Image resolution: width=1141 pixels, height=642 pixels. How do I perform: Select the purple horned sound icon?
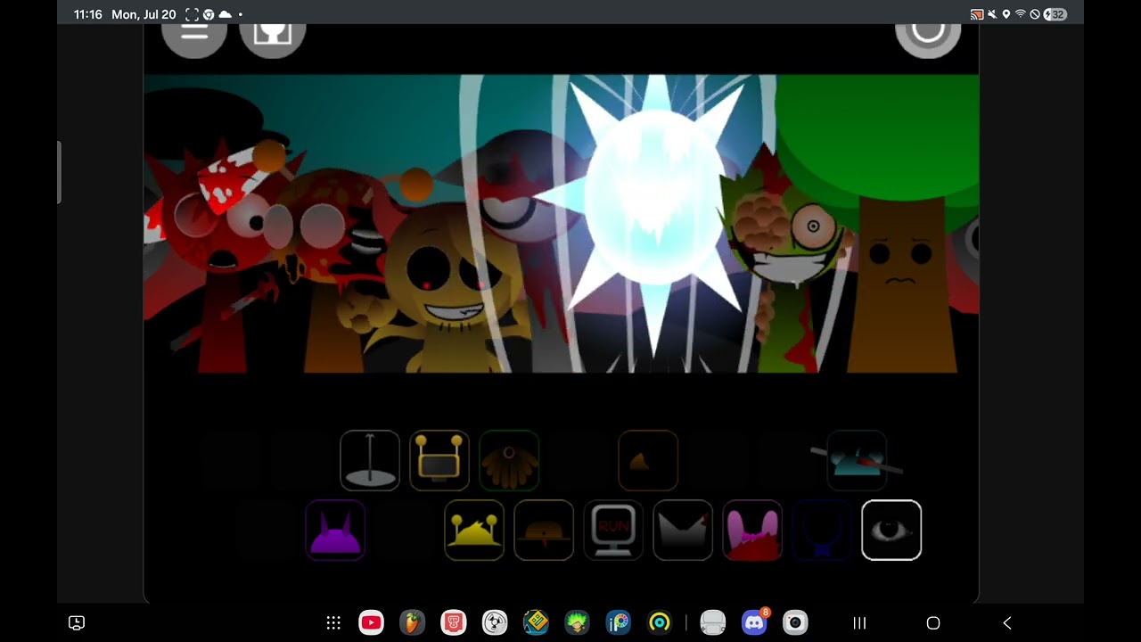(335, 531)
